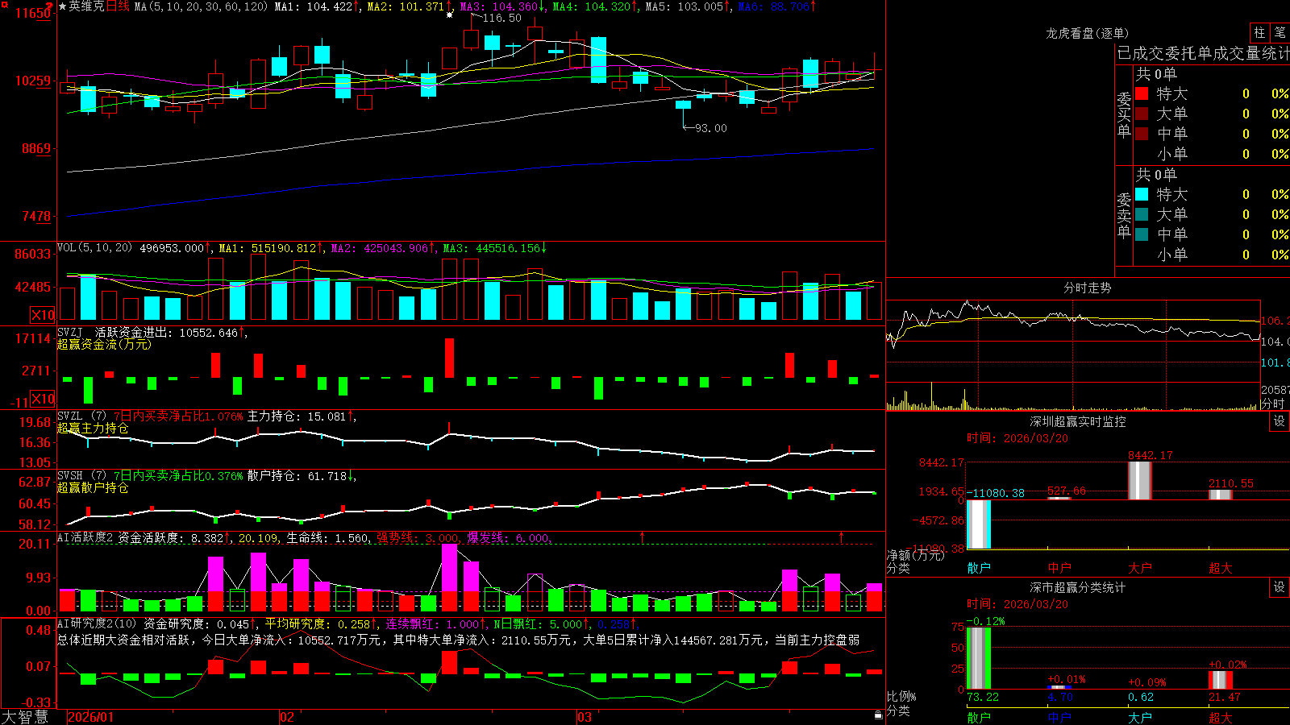
Task: Click the 大户 label in 实时监控 chart
Action: tap(1140, 568)
